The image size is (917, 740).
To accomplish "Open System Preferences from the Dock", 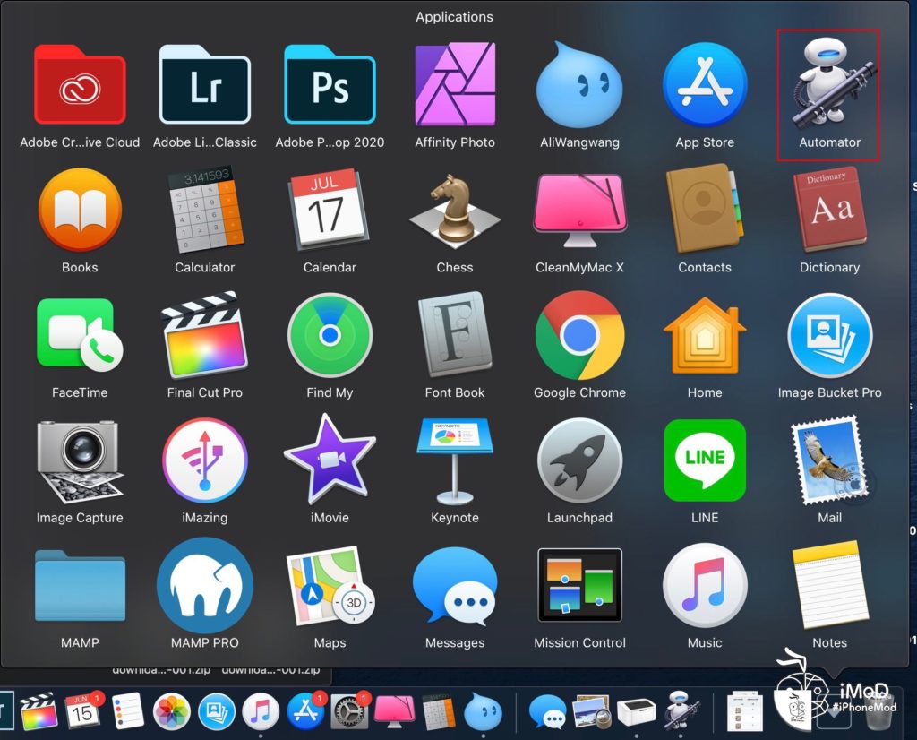I will 350,712.
